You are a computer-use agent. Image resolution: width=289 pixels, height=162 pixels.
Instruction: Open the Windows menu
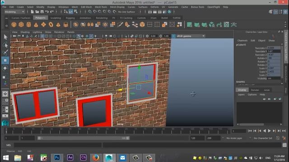63,7
